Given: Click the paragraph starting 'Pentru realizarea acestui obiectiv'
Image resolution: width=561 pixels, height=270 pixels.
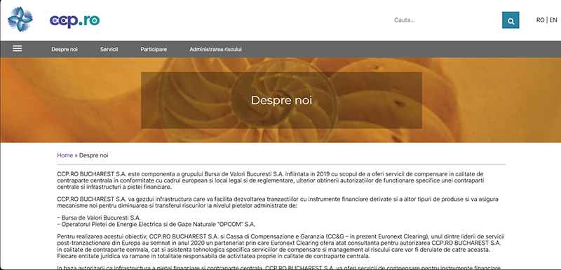Looking at the screenshot, I should tap(281, 246).
